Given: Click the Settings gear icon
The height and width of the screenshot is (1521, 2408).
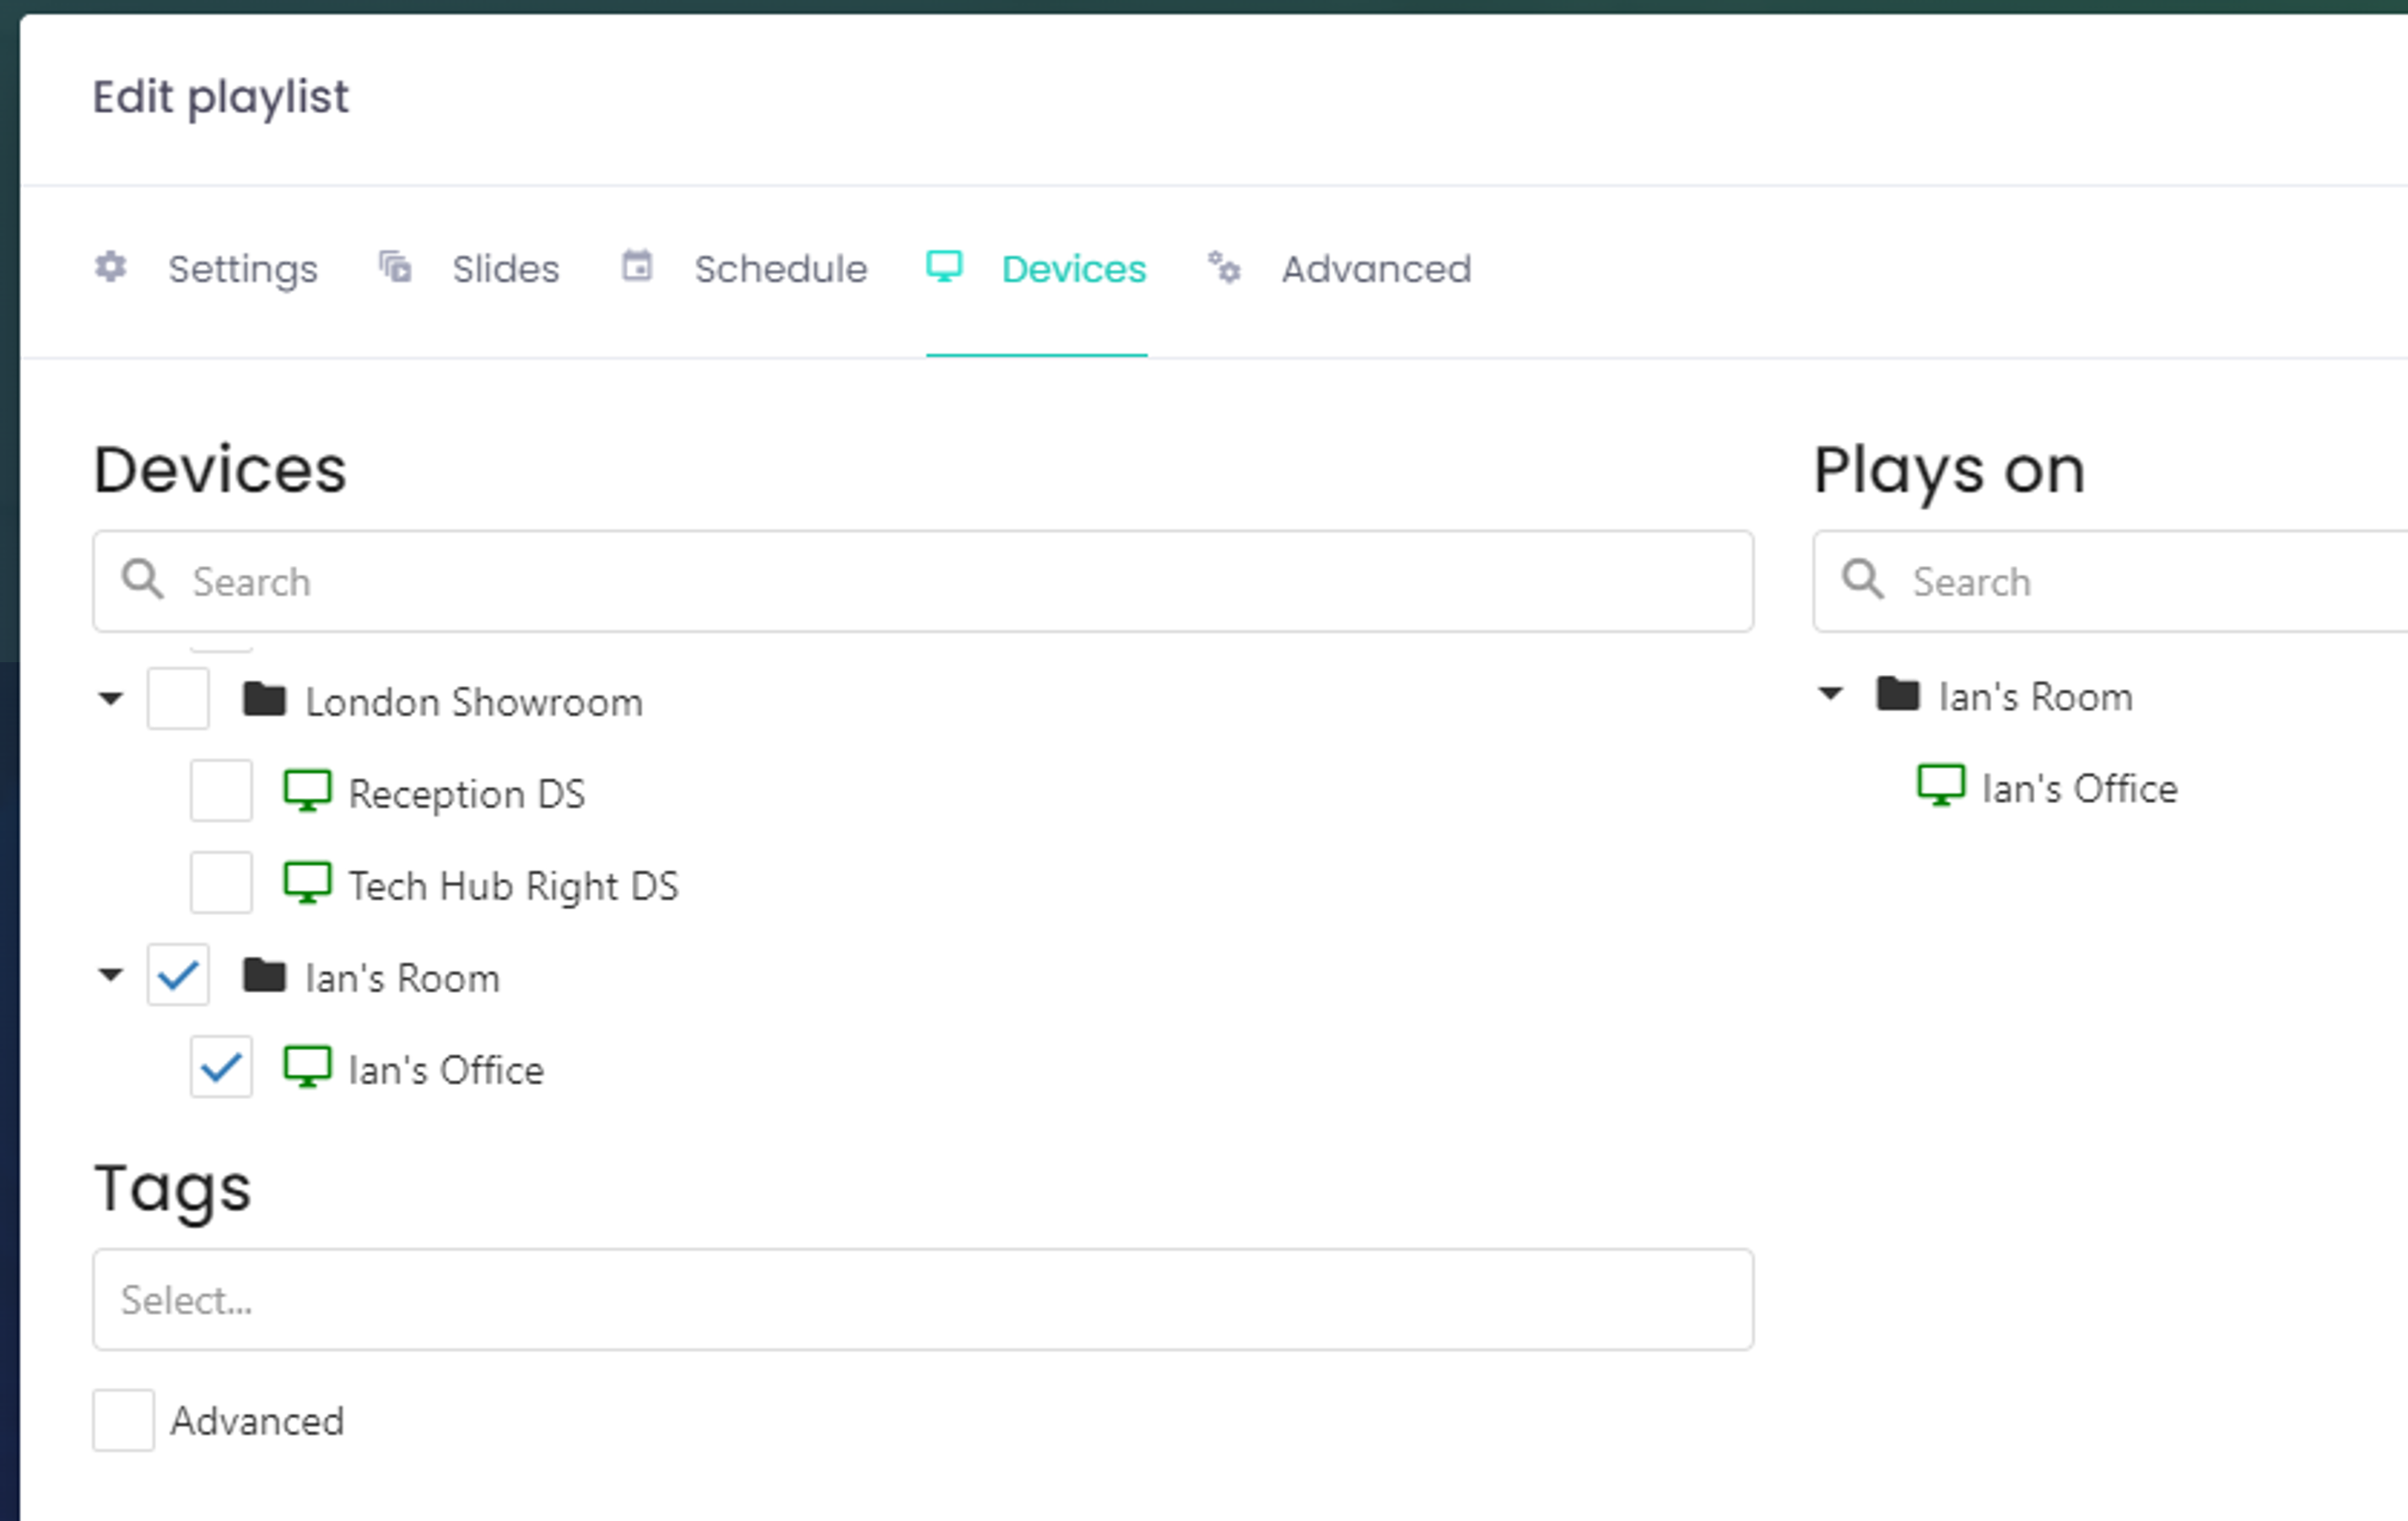Looking at the screenshot, I should coord(111,267).
